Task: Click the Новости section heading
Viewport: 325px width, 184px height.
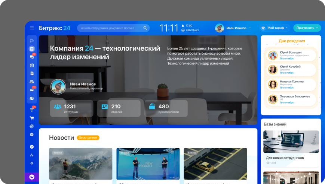Action: 61,137
